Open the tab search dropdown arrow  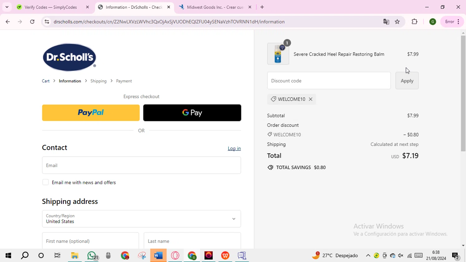click(x=7, y=7)
